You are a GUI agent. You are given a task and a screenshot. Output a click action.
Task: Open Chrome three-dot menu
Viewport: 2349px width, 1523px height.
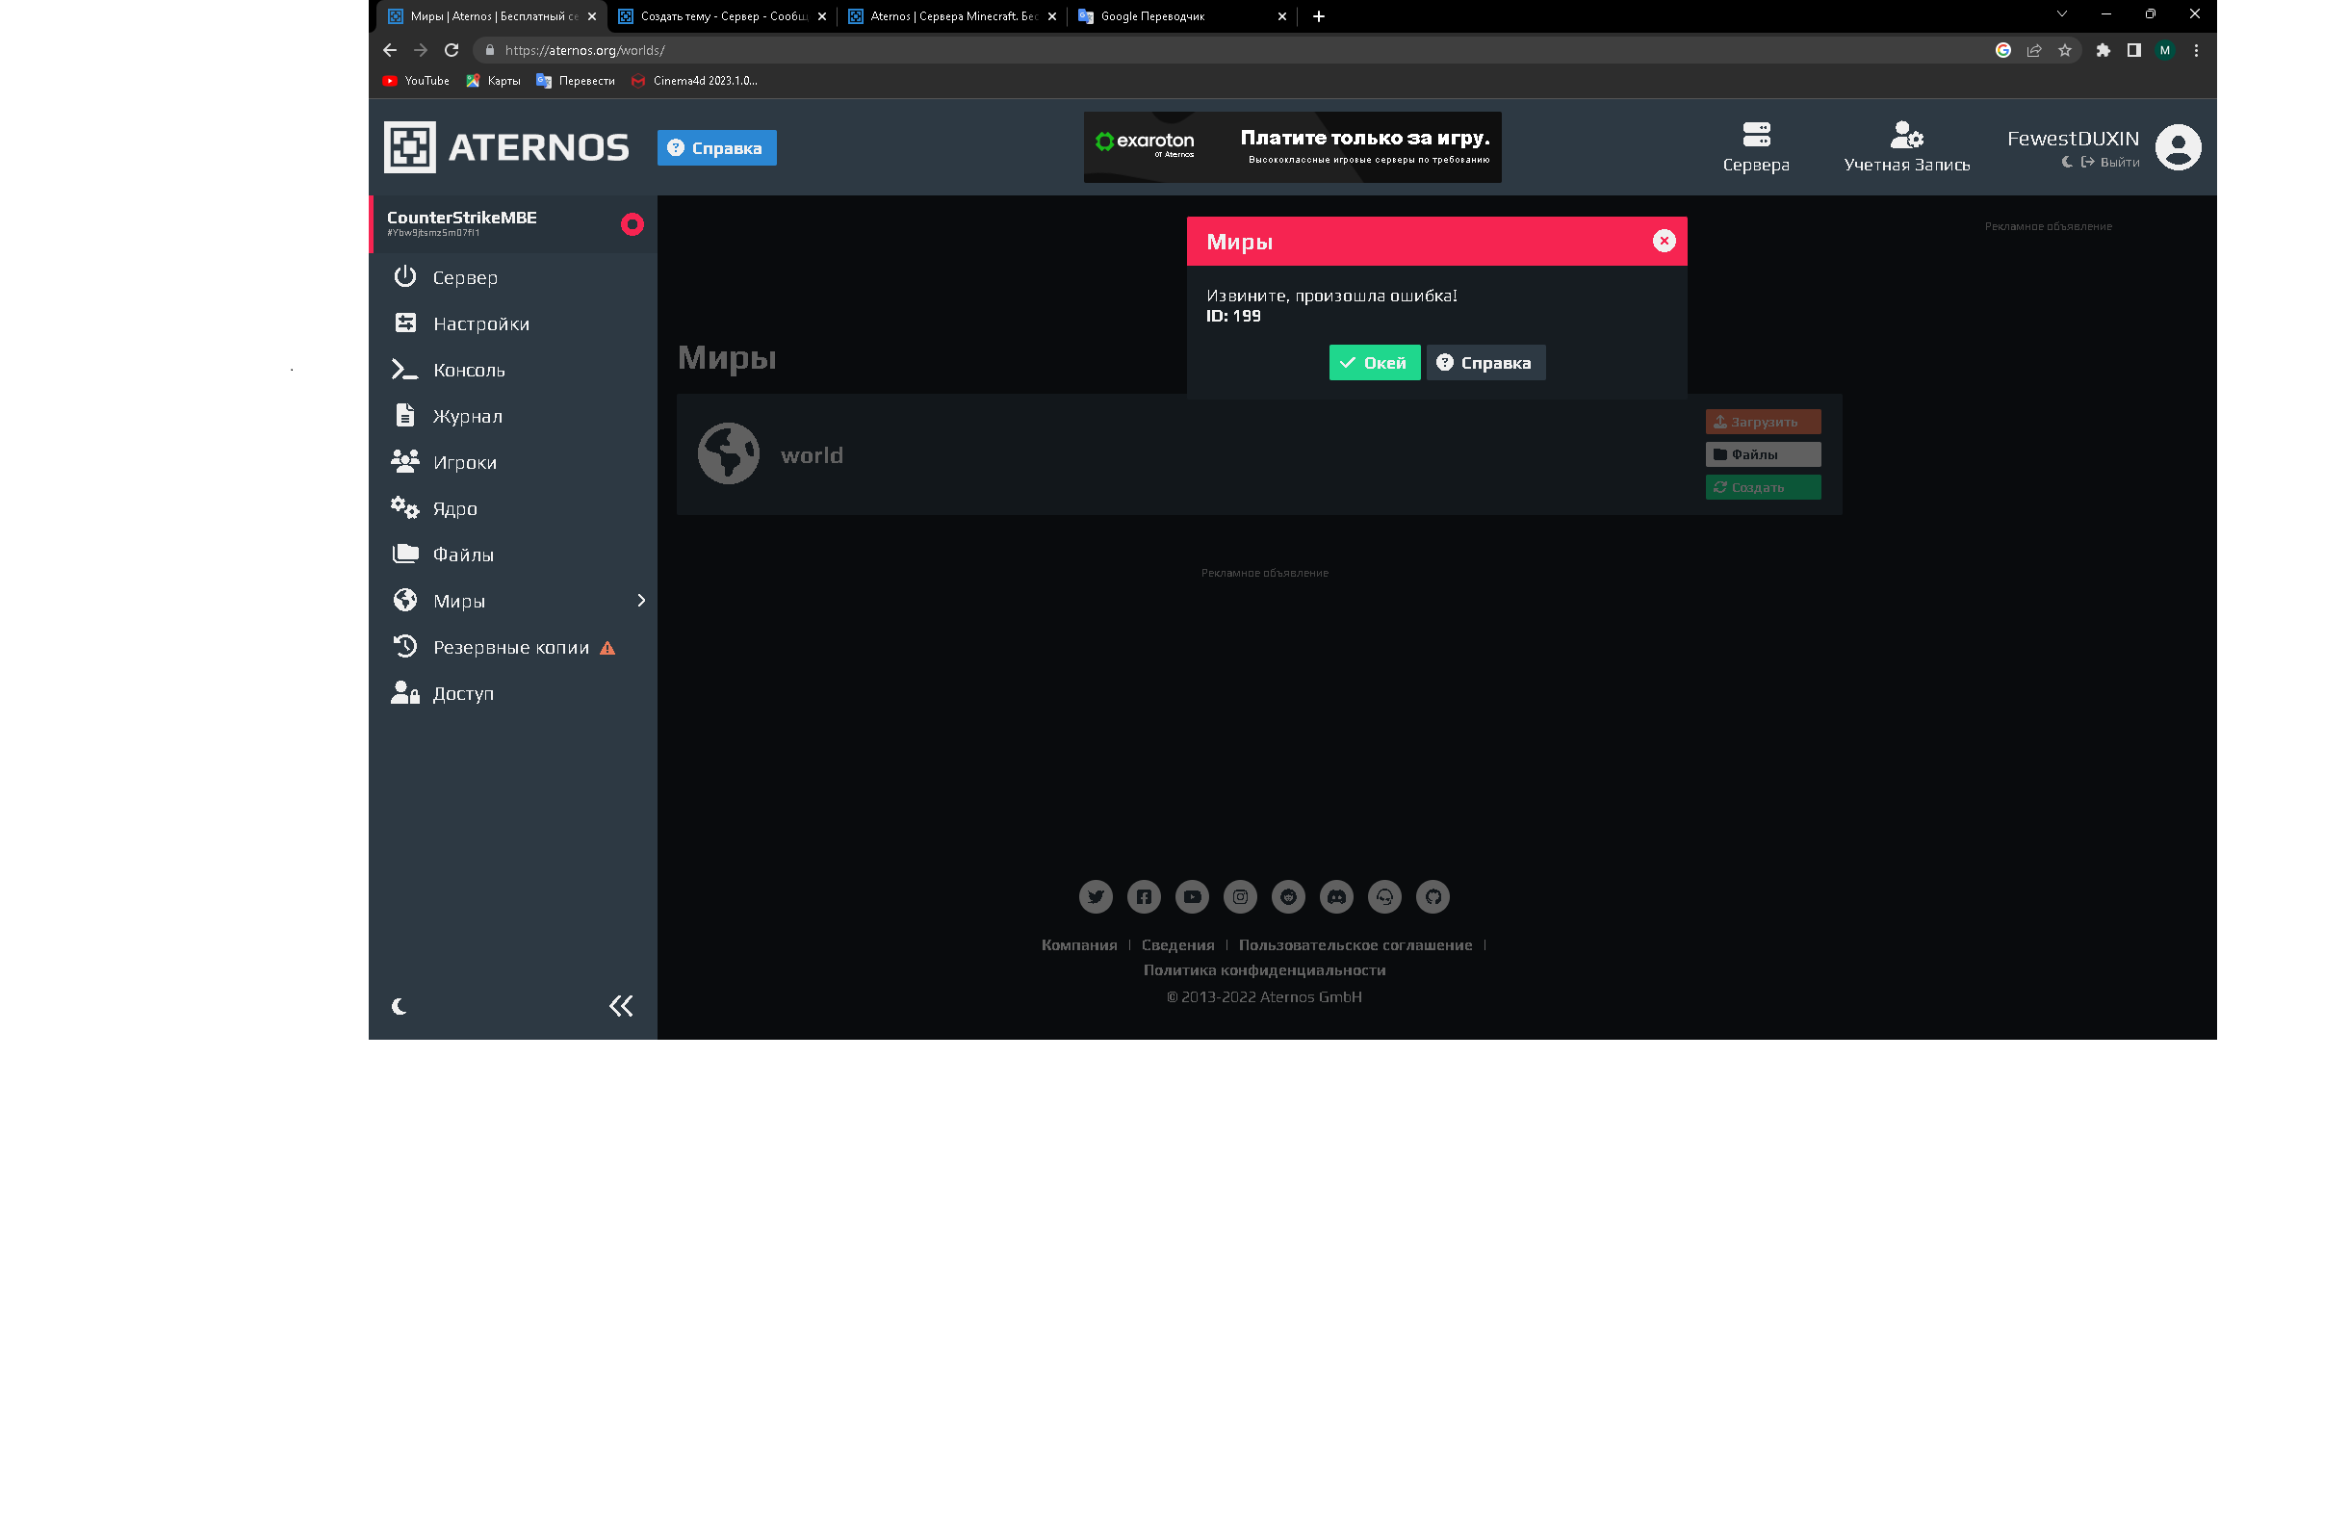click(x=2196, y=50)
